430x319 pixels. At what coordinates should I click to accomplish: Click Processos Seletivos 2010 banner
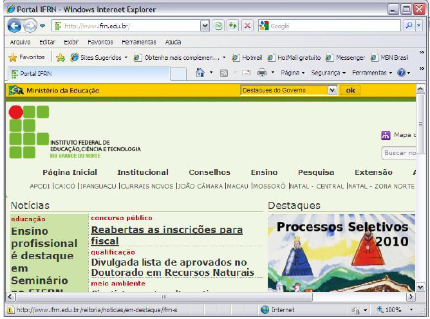click(341, 253)
